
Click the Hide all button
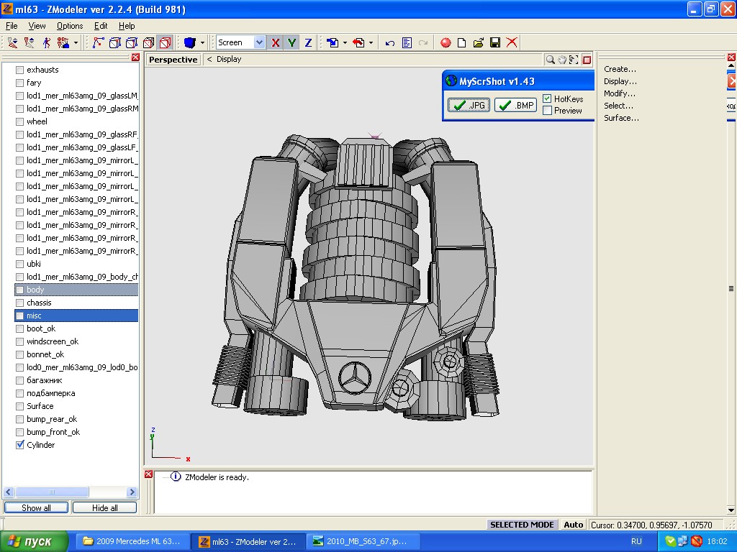104,507
